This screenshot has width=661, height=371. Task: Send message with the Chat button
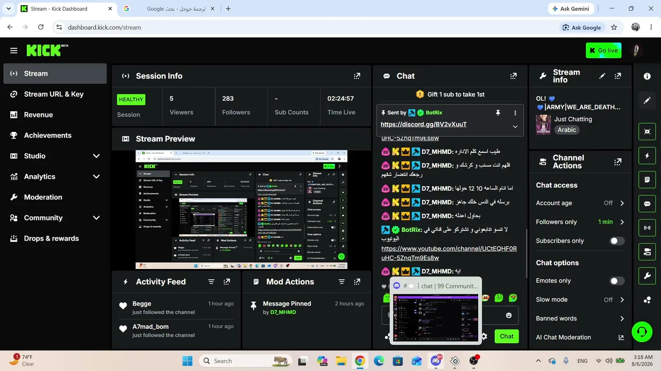(507, 336)
